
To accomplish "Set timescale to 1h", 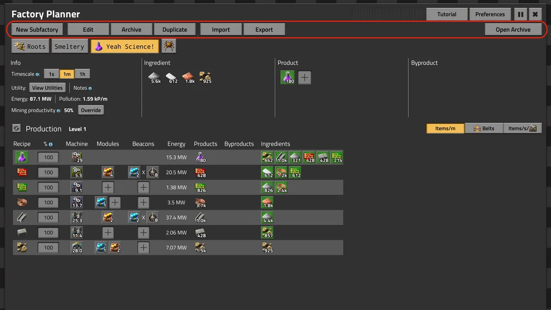I will [82, 74].
